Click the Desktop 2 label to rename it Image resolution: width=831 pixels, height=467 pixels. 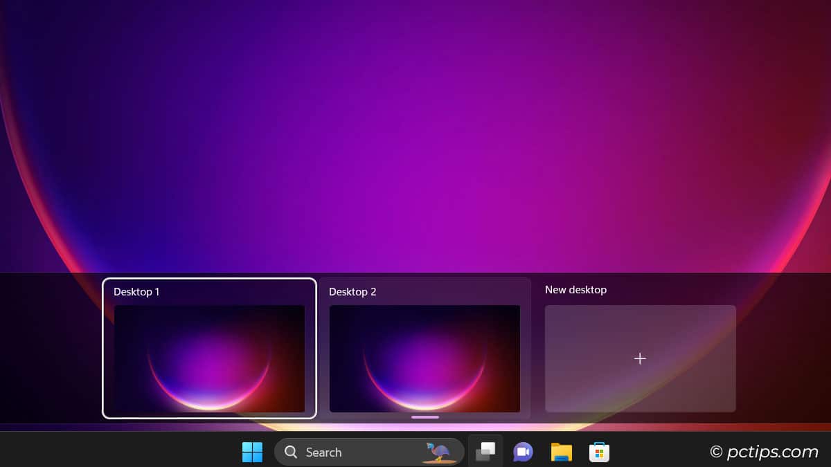[x=352, y=292]
